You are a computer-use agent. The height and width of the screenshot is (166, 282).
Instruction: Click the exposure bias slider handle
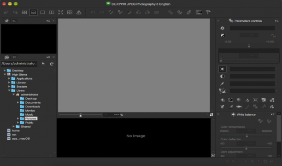pyautogui.click(x=249, y=46)
